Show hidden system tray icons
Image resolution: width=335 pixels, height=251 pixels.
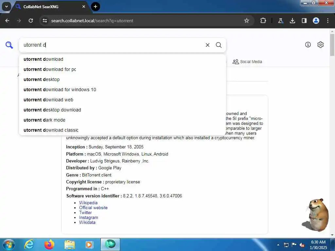(278, 245)
